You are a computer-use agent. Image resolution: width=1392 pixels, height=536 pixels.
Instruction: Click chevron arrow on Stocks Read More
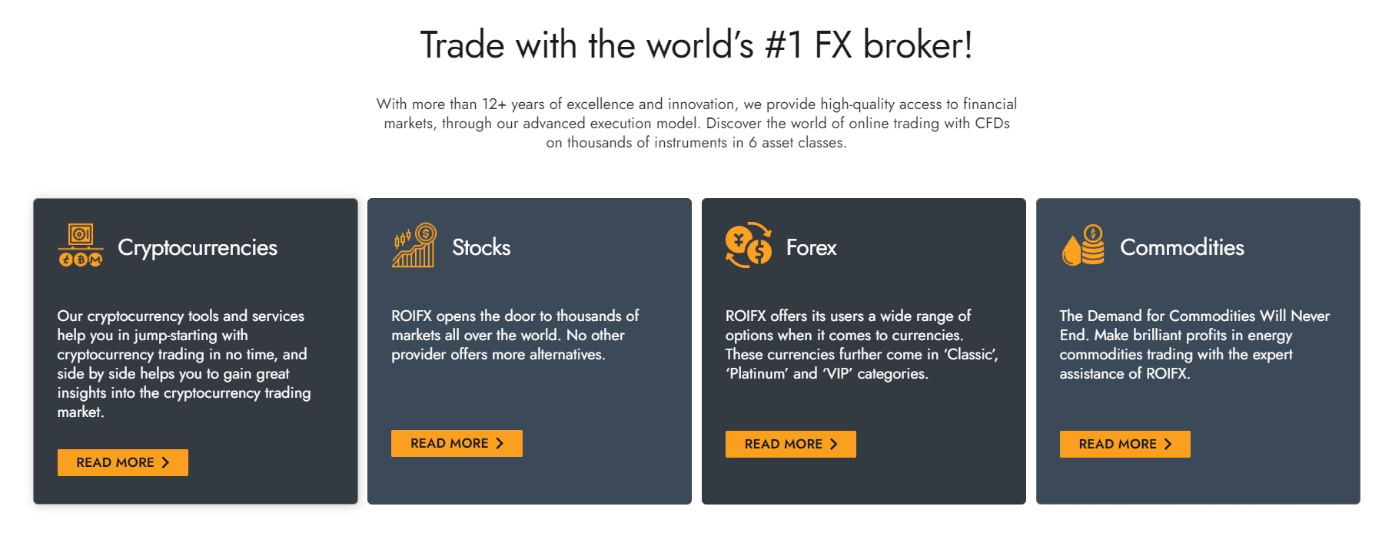pyautogui.click(x=499, y=443)
